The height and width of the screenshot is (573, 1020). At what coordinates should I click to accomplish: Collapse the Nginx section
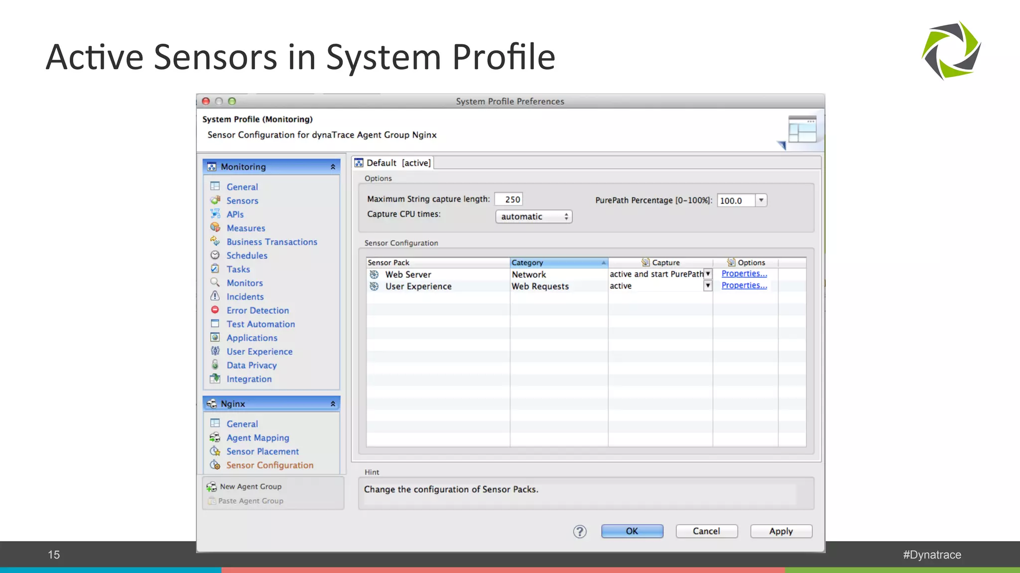pyautogui.click(x=333, y=404)
